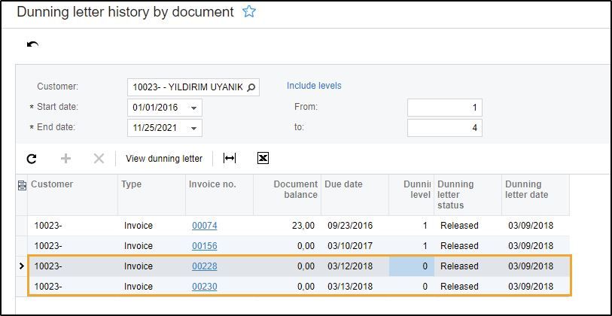Click View dunning letter button
Image resolution: width=612 pixels, height=316 pixels.
tap(163, 158)
